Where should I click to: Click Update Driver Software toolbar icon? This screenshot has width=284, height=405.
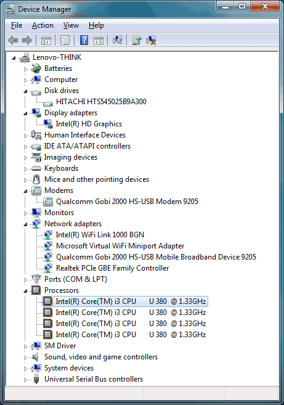click(137, 40)
